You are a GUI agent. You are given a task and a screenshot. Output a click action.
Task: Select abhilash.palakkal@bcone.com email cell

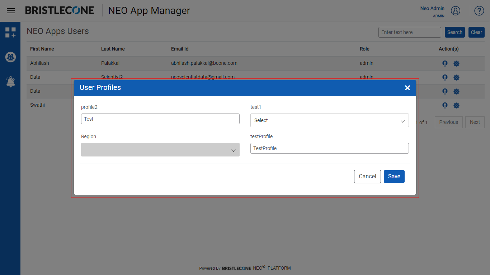click(204, 63)
